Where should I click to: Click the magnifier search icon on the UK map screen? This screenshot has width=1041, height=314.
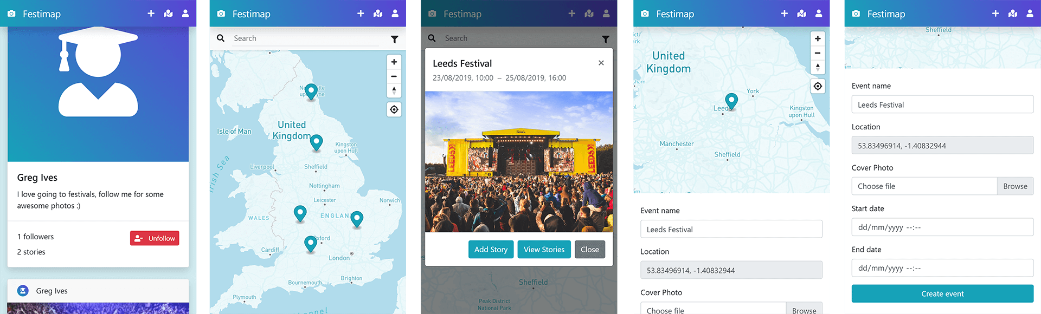(221, 38)
